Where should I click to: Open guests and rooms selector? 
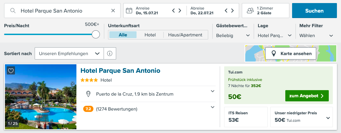tap(266, 11)
